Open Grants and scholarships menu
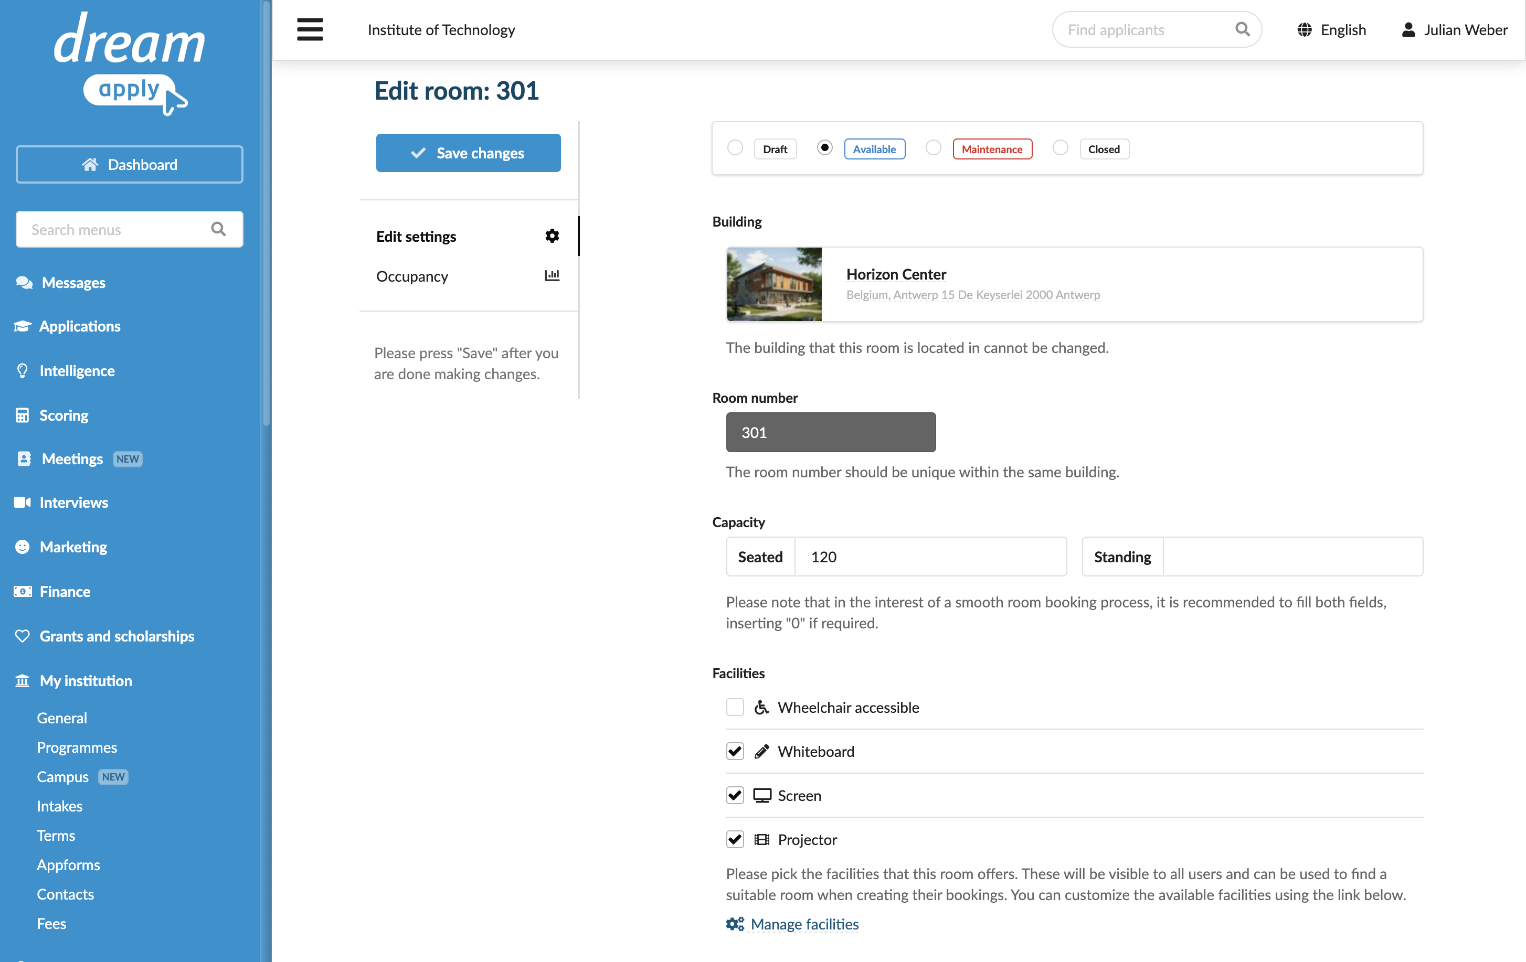Viewport: 1526px width, 962px height. (x=117, y=636)
